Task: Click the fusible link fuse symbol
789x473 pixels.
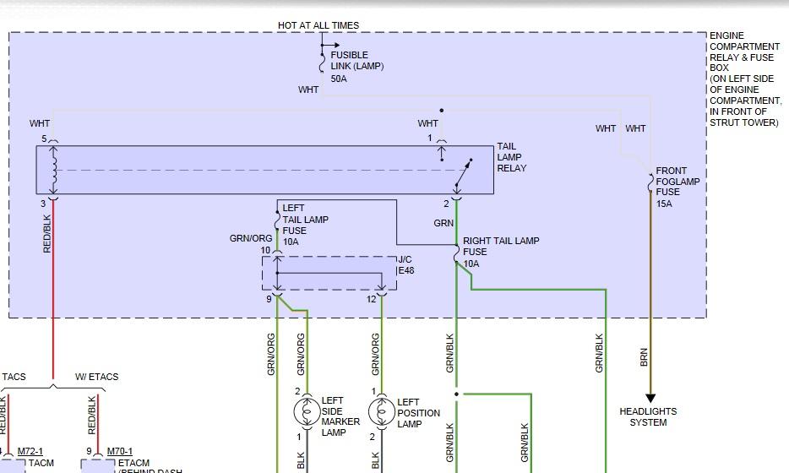Action: (322, 62)
